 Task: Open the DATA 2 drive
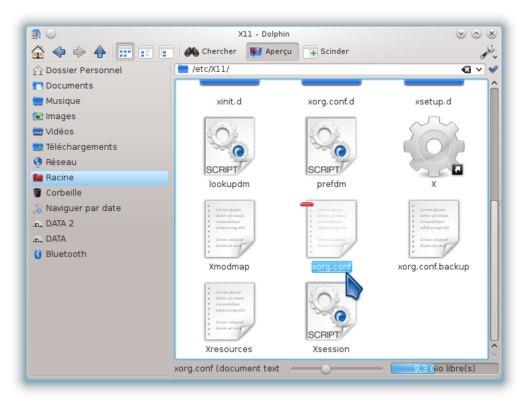coord(99,224)
